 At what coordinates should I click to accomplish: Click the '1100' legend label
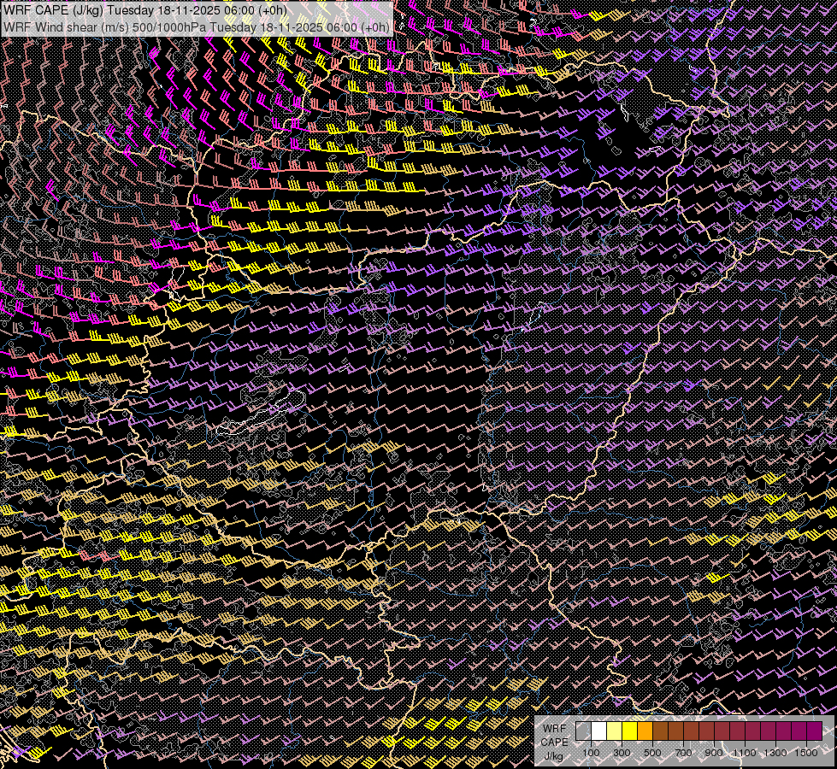click(x=745, y=753)
